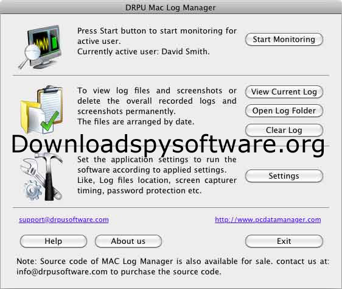
Task: Click the Help button
Action: 54,241
